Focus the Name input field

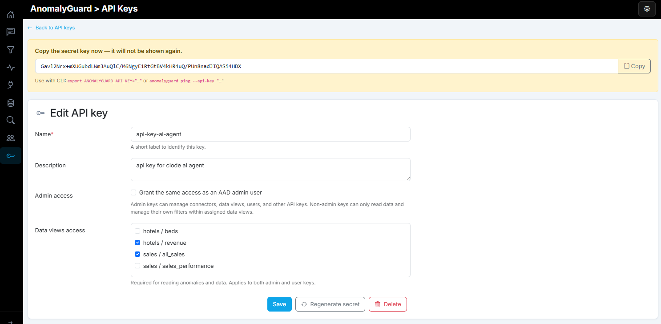[x=270, y=134]
